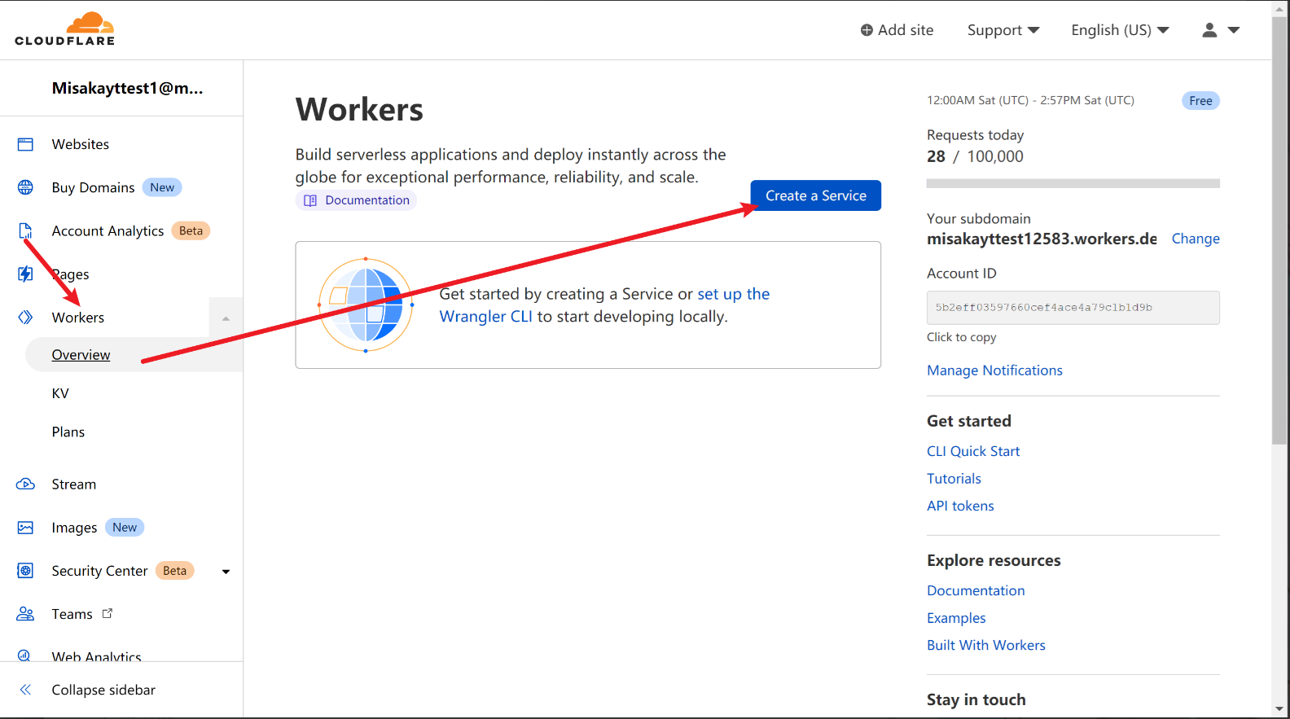Open the Examples link

click(956, 618)
